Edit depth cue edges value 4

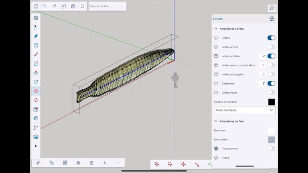pos(262,65)
